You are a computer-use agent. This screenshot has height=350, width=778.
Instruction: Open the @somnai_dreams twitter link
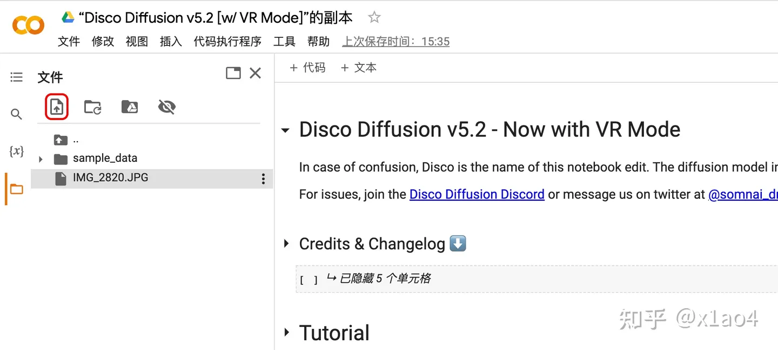(743, 194)
